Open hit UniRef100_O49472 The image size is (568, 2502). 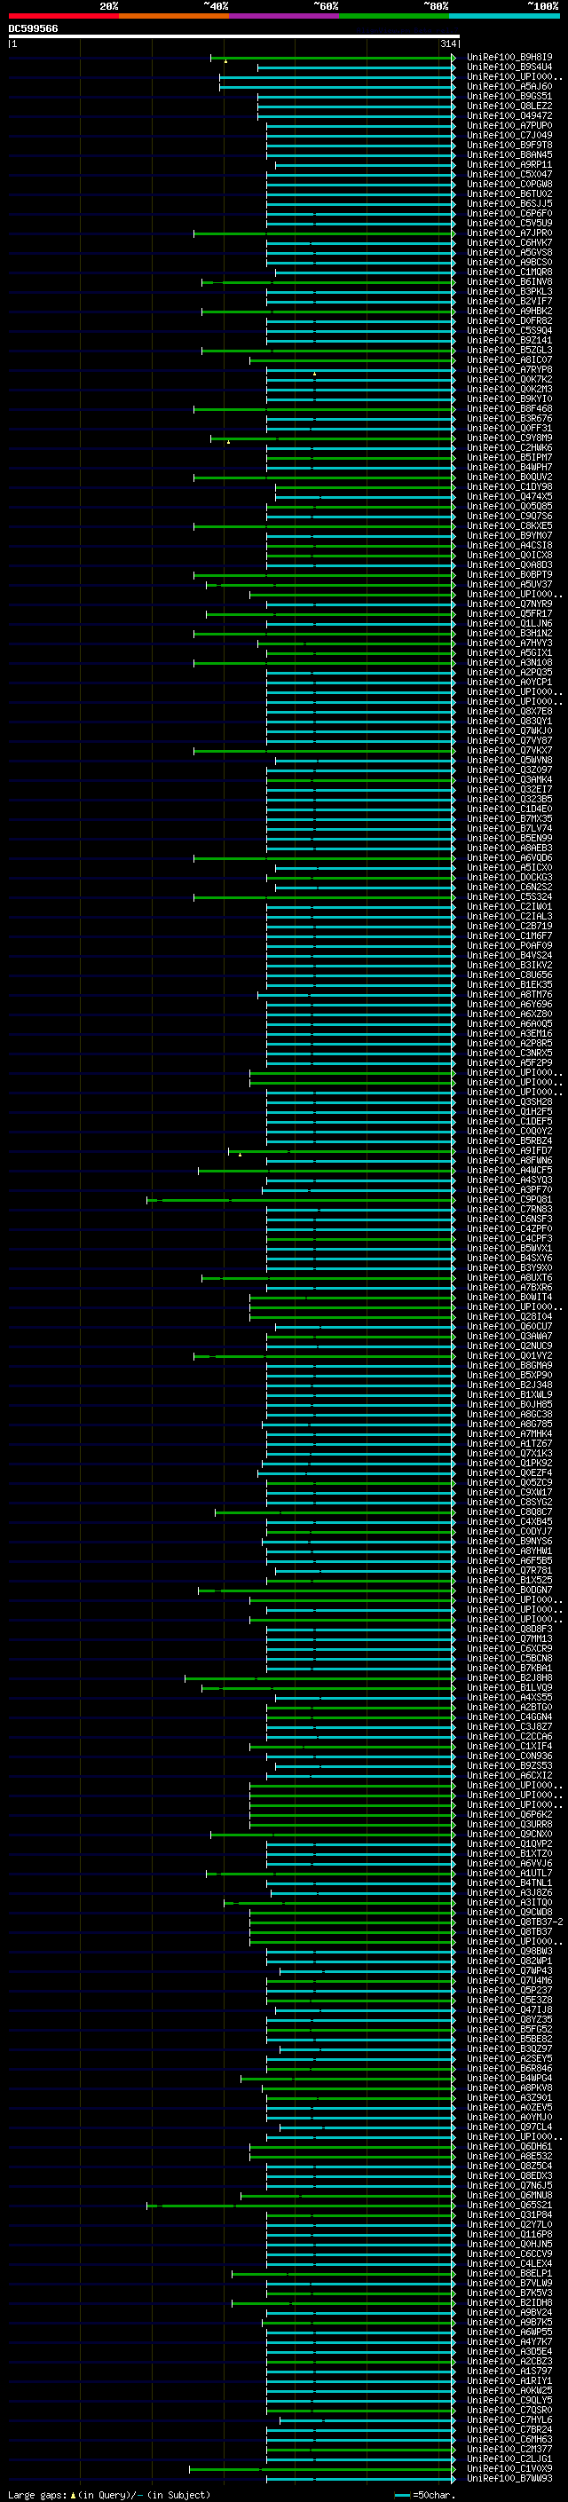[509, 115]
